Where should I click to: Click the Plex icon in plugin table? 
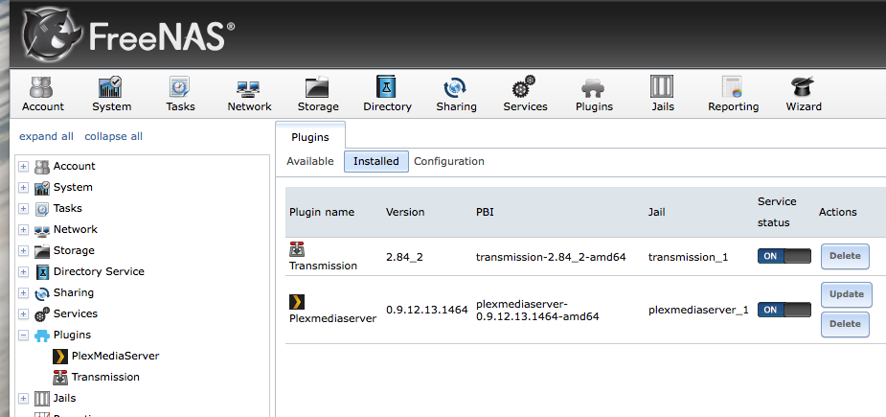(x=297, y=302)
